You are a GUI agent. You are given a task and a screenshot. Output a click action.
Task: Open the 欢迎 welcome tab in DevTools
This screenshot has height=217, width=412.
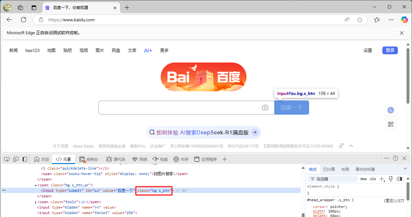click(42, 159)
